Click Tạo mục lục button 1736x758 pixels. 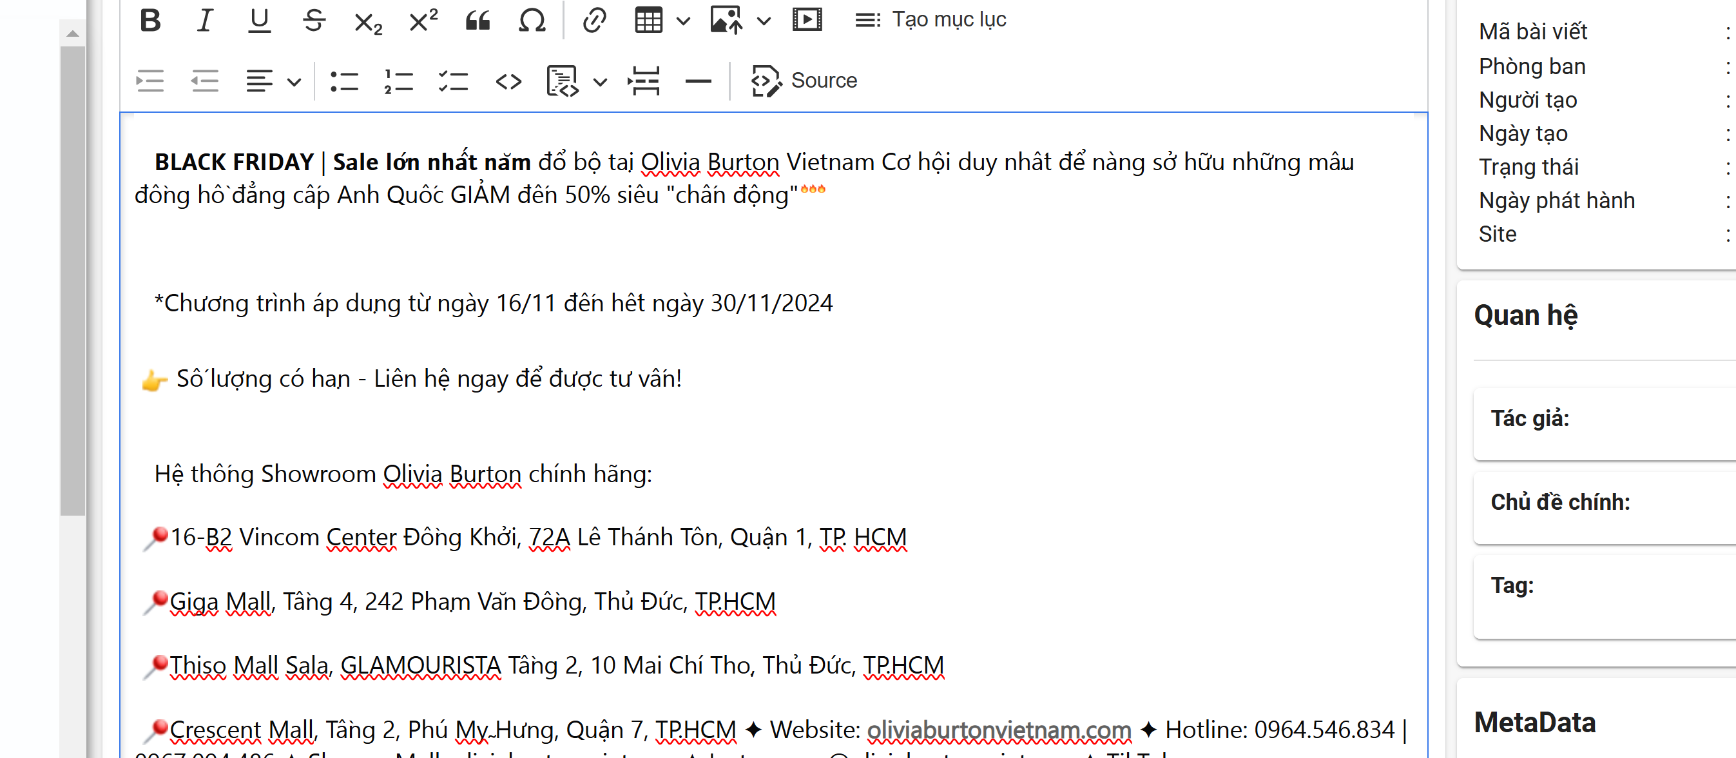pyautogui.click(x=931, y=20)
